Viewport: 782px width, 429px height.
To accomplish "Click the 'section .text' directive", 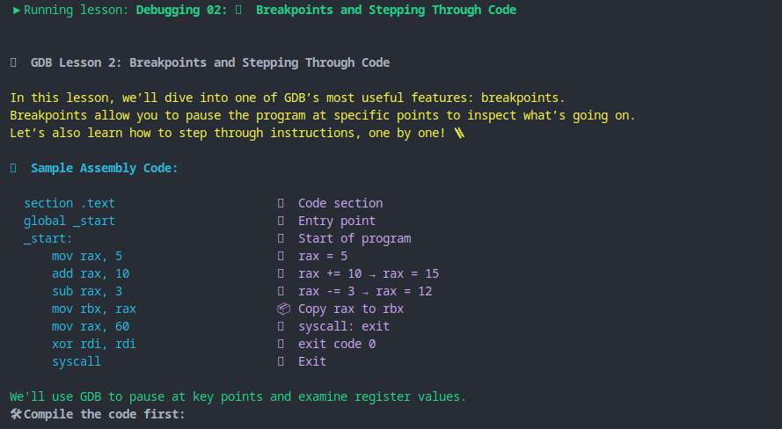I will coord(69,203).
